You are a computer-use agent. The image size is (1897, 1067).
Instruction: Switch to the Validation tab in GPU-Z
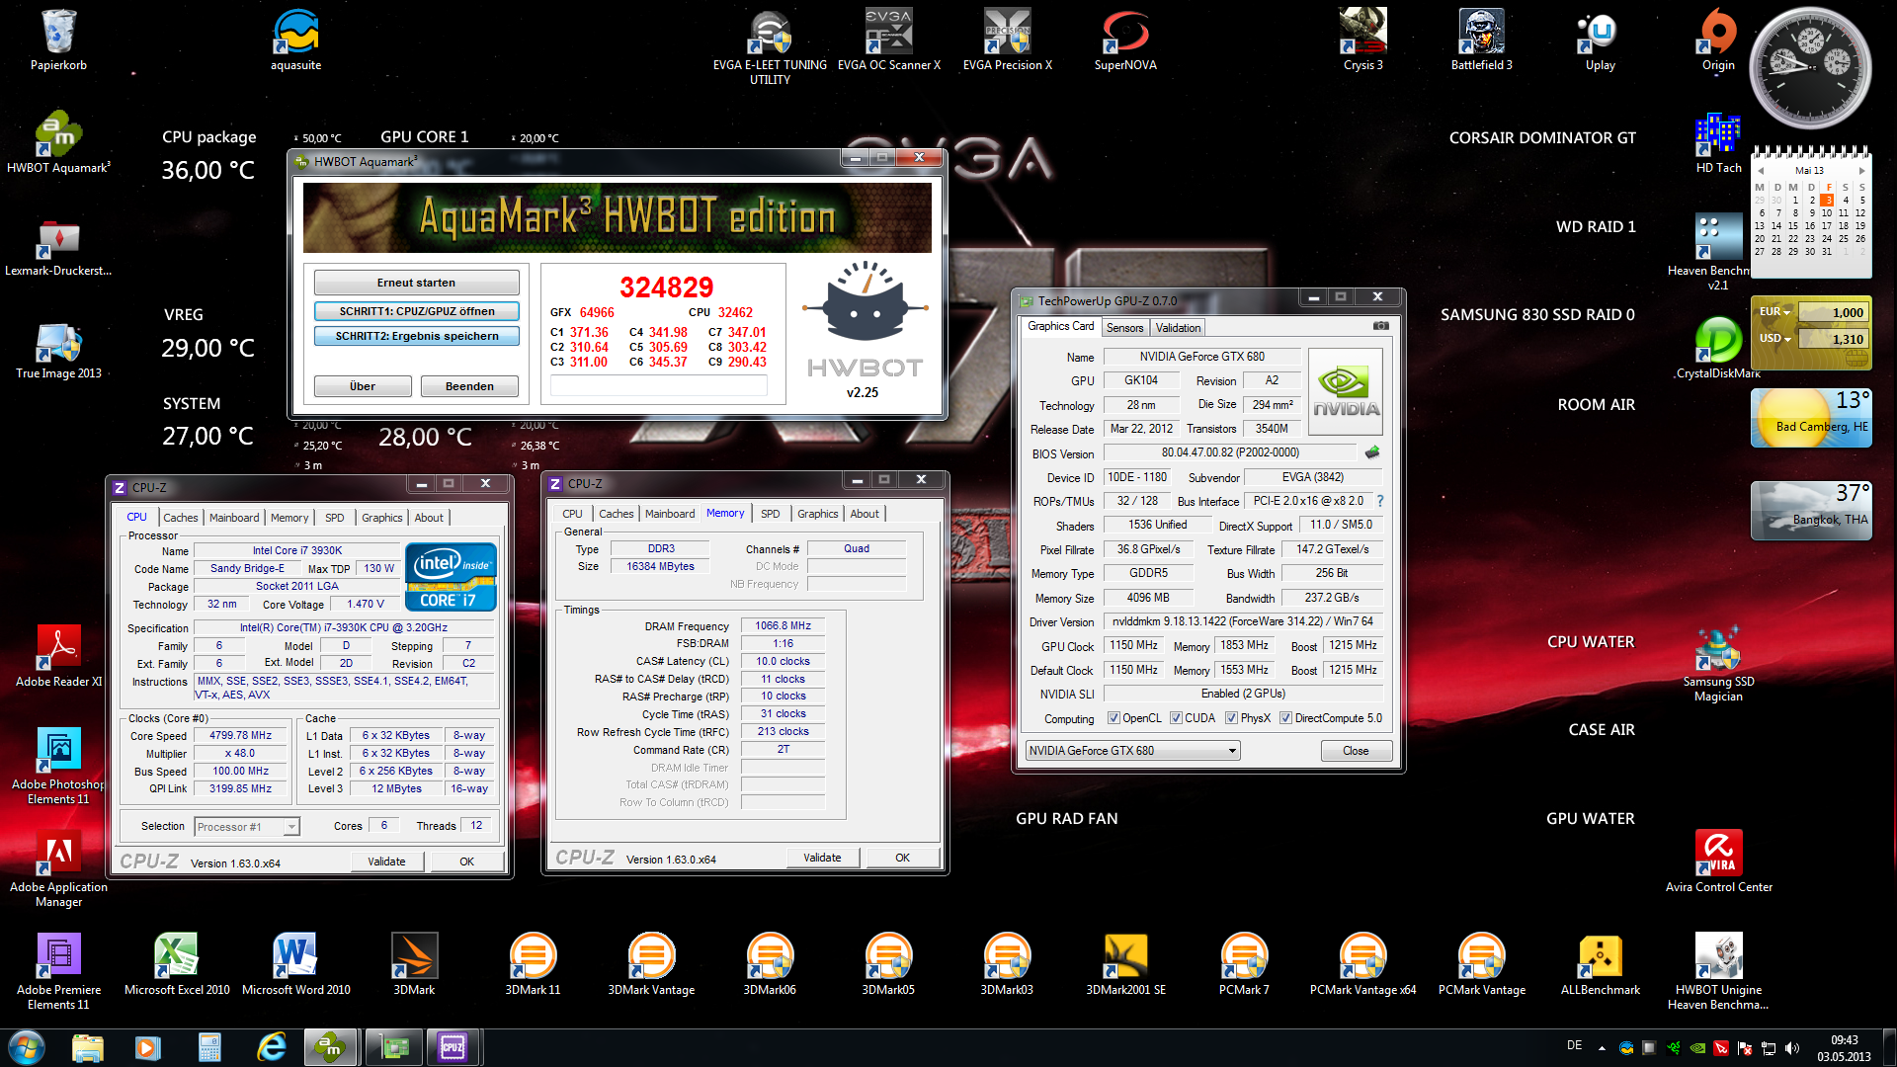click(1178, 328)
